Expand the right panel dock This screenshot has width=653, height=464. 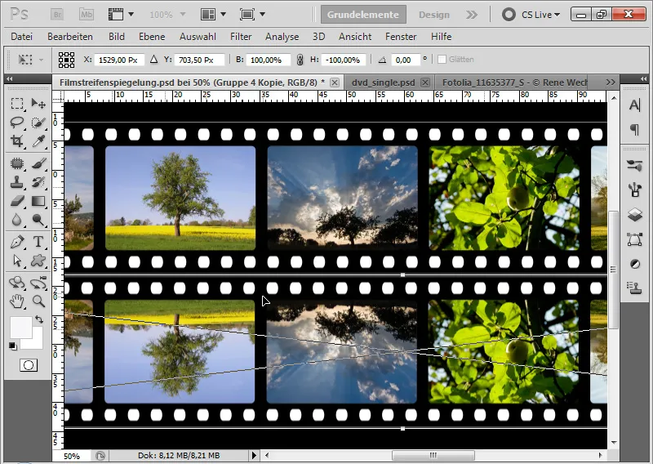point(643,78)
